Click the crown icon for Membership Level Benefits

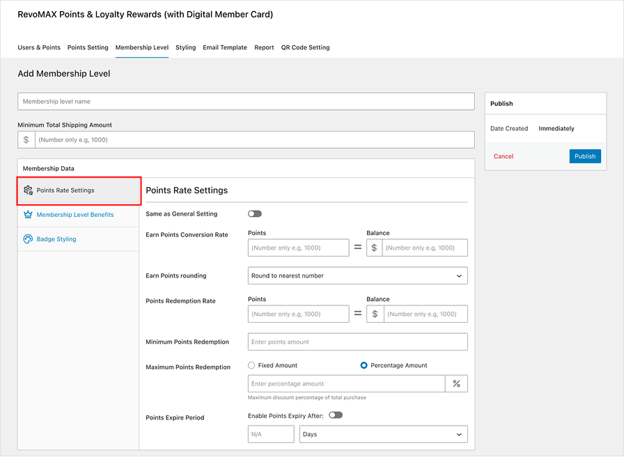pos(28,215)
